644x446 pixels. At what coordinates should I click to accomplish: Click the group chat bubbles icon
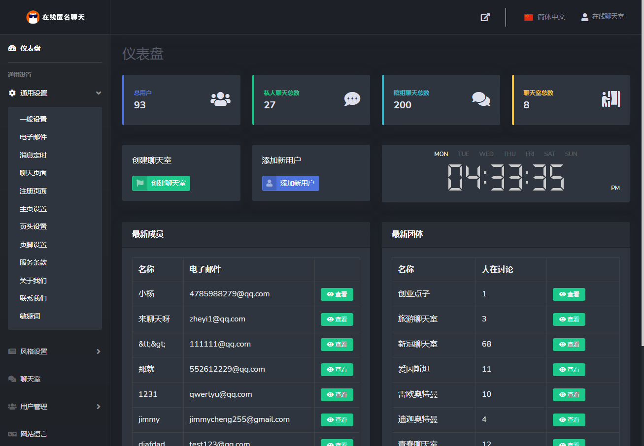click(x=481, y=99)
